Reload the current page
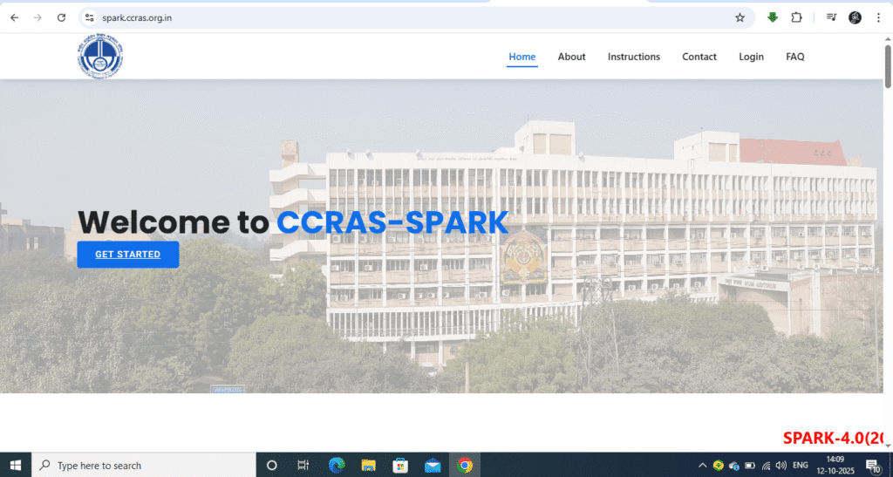This screenshot has height=477, width=893. (62, 17)
